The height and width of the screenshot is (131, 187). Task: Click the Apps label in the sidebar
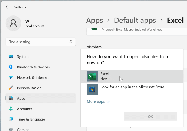21,99
